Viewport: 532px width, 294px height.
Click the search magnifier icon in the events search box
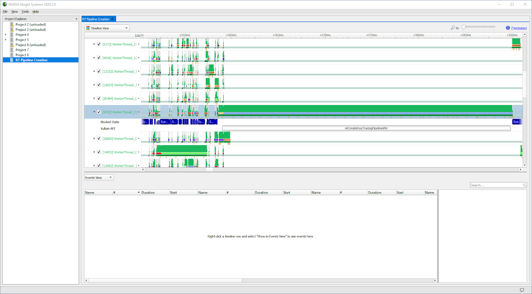(x=524, y=185)
